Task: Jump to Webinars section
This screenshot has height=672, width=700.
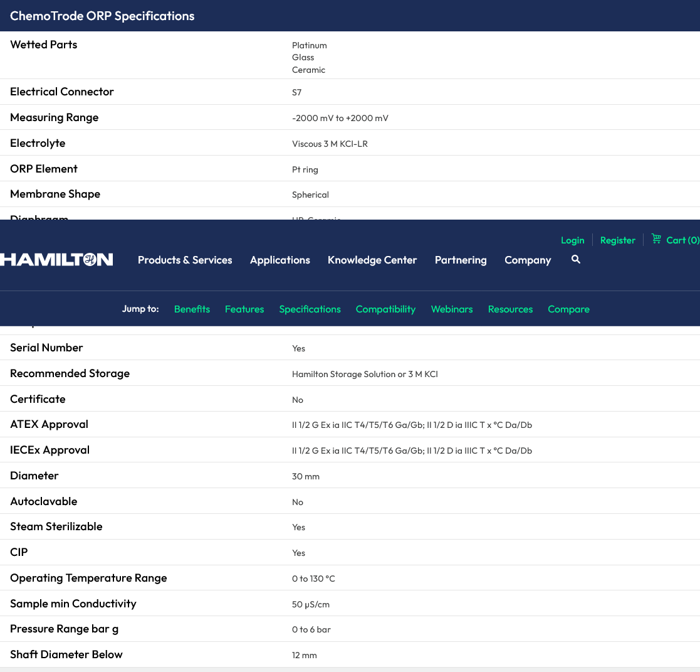Action: tap(452, 309)
